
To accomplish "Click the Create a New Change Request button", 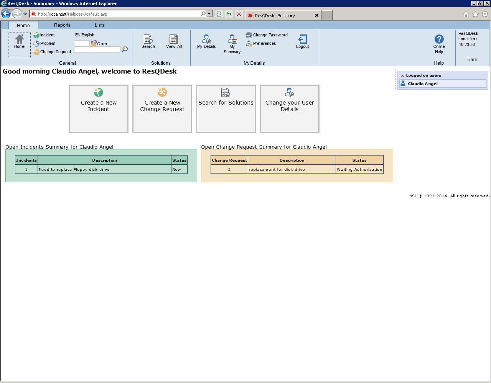I will [162, 109].
